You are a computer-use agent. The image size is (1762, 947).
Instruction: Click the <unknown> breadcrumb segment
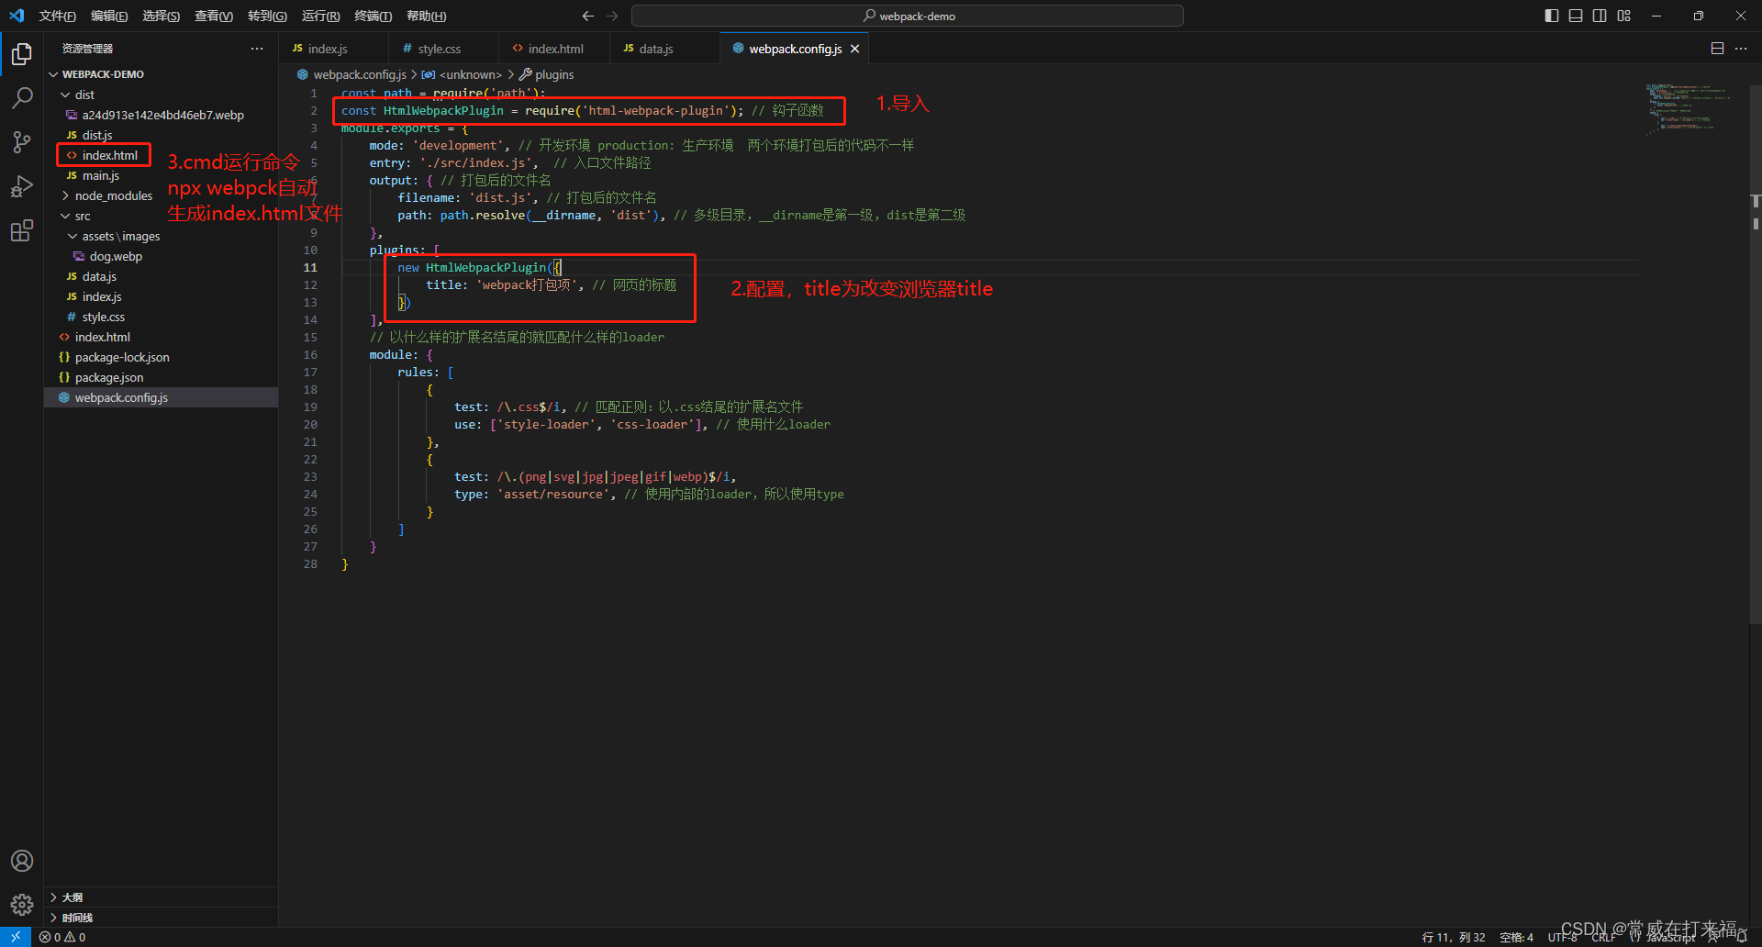pyautogui.click(x=463, y=74)
